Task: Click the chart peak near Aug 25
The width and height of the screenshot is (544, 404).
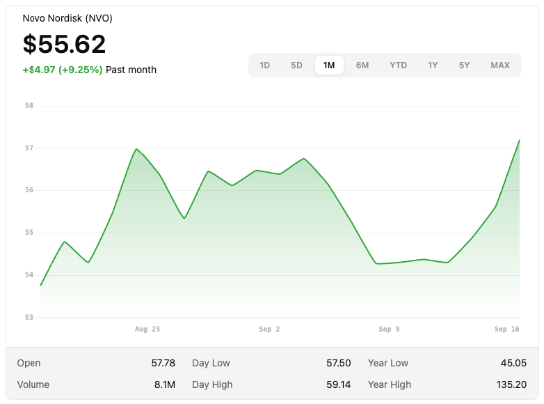Action: pyautogui.click(x=136, y=149)
